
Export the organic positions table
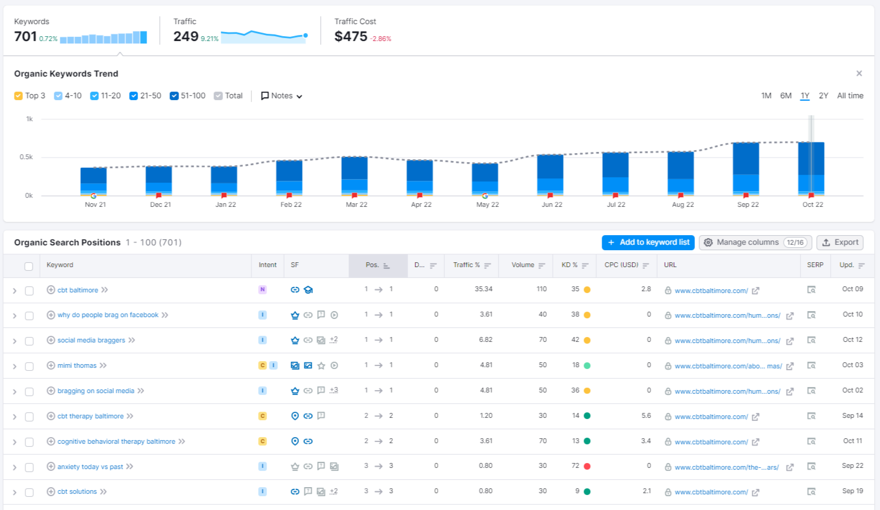[840, 242]
